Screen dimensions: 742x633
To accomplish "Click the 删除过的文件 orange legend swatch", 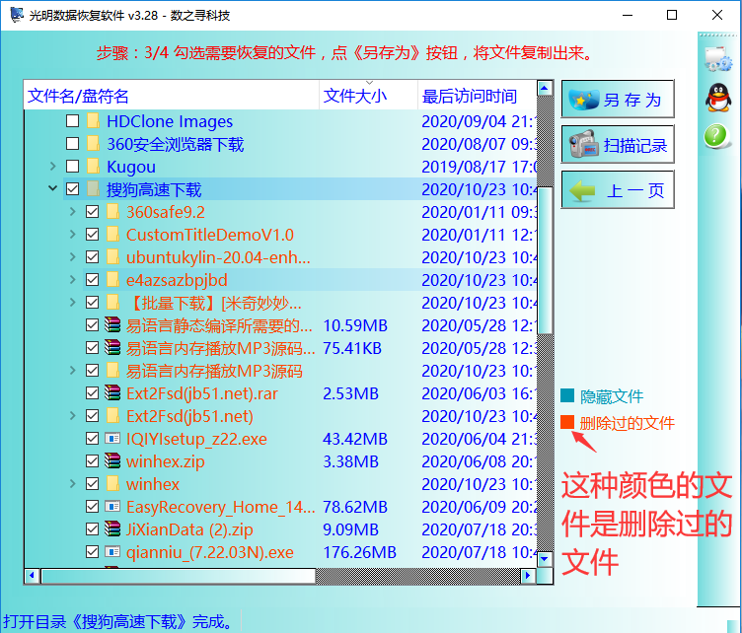I will coord(567,422).
